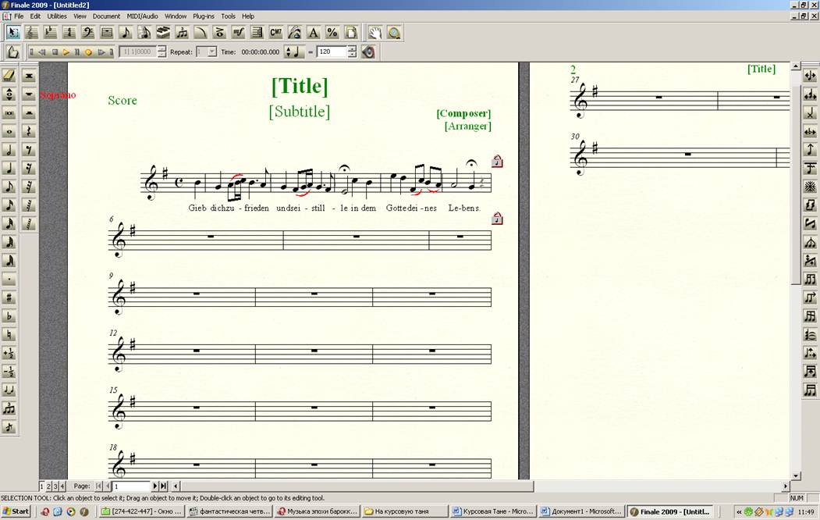Open the MIDI/Audio menu
The height and width of the screenshot is (520, 820).
click(142, 16)
